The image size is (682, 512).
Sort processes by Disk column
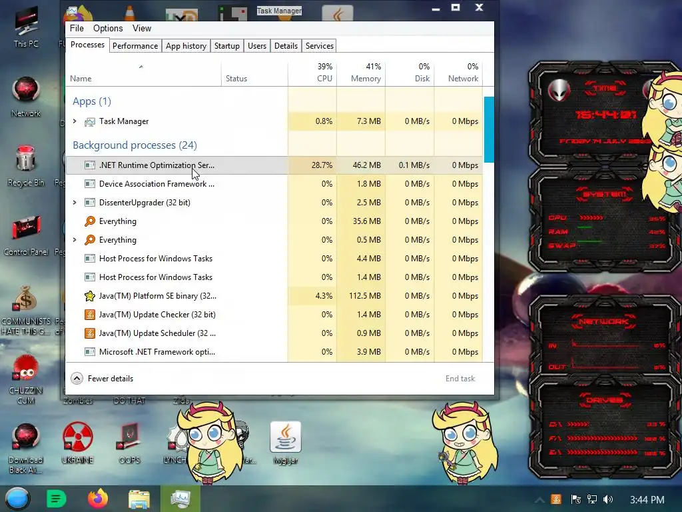pyautogui.click(x=410, y=73)
